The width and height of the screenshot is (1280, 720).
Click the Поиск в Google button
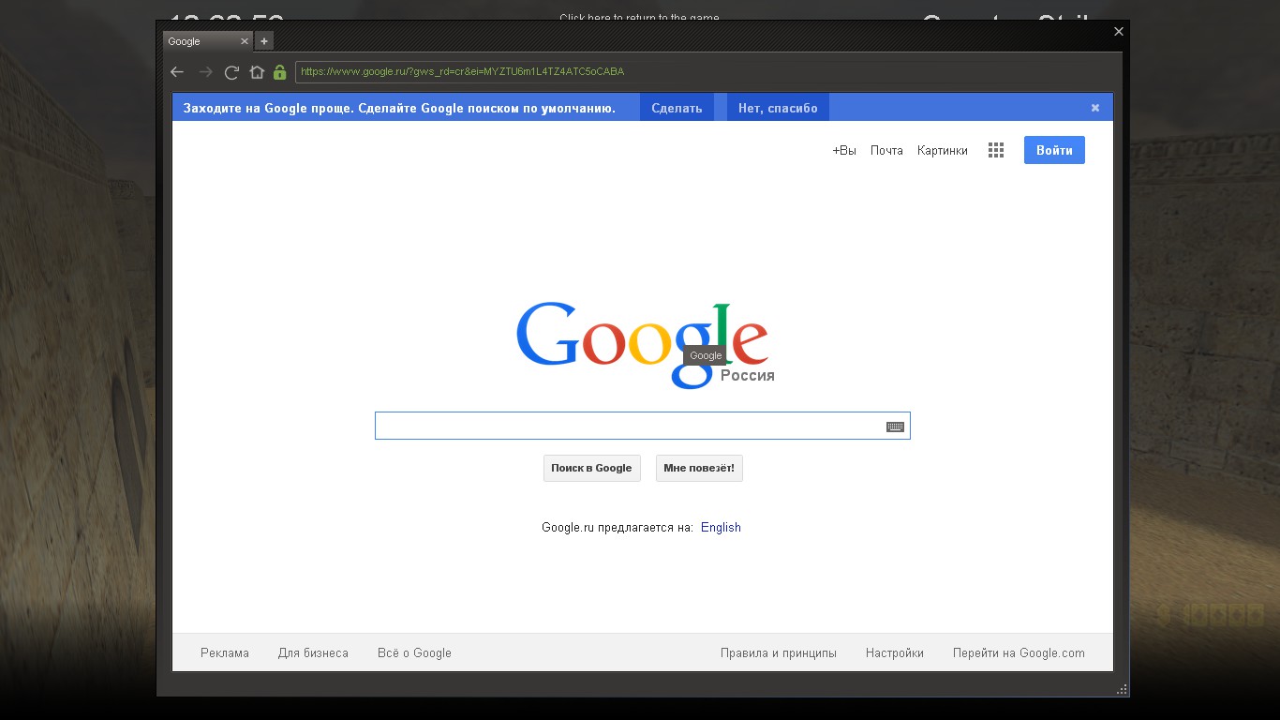(x=591, y=469)
